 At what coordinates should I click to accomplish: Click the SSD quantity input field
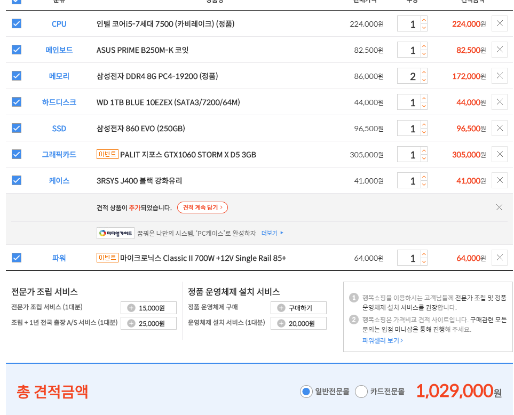409,129
